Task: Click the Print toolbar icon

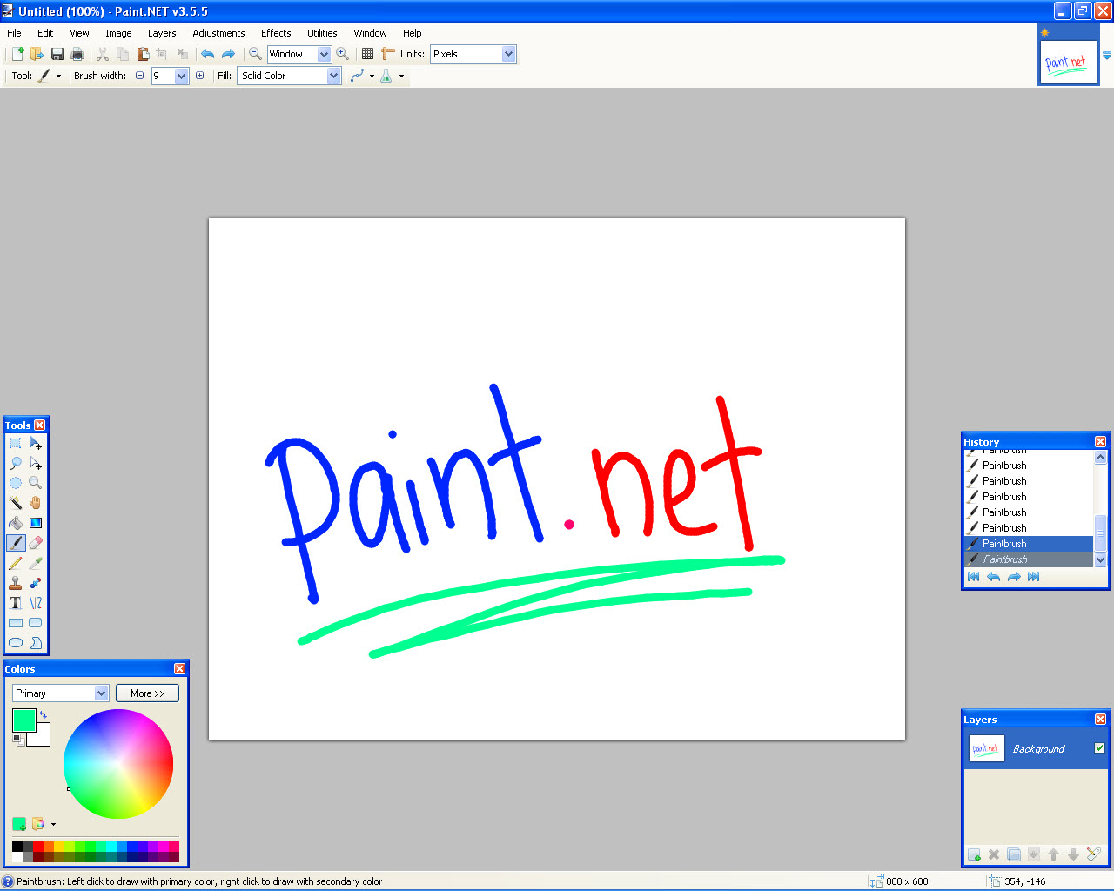Action: [x=77, y=54]
